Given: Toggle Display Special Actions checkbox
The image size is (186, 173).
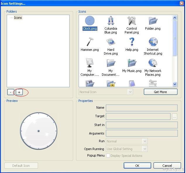Looking at the screenshot, I should (108, 156).
